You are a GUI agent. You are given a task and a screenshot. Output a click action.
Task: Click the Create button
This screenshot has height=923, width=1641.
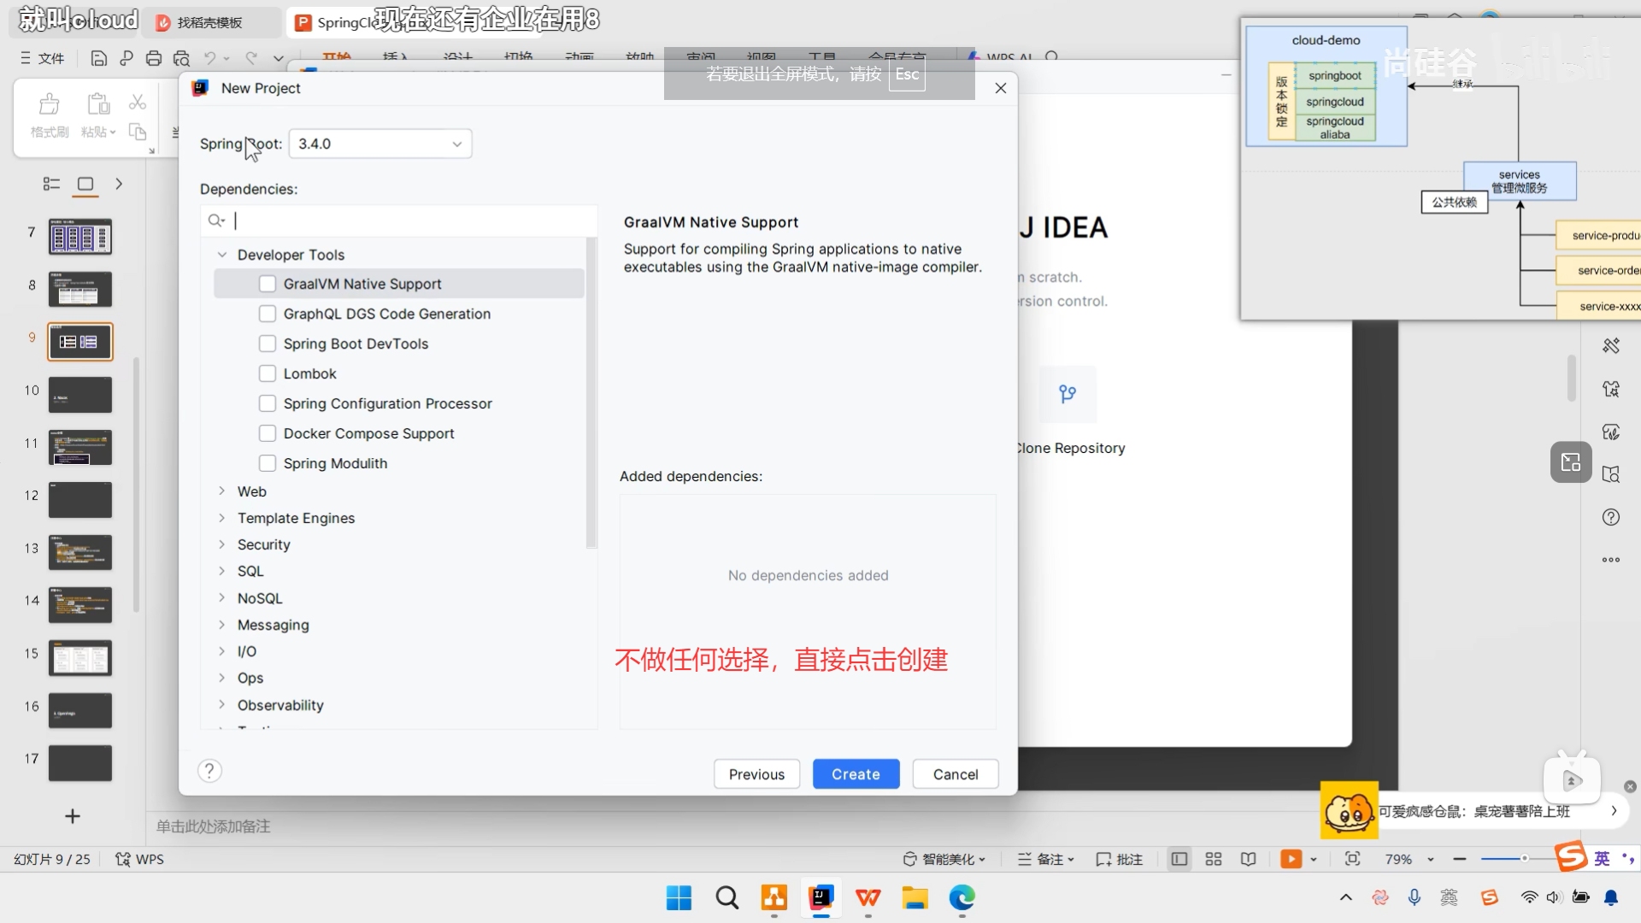click(856, 774)
